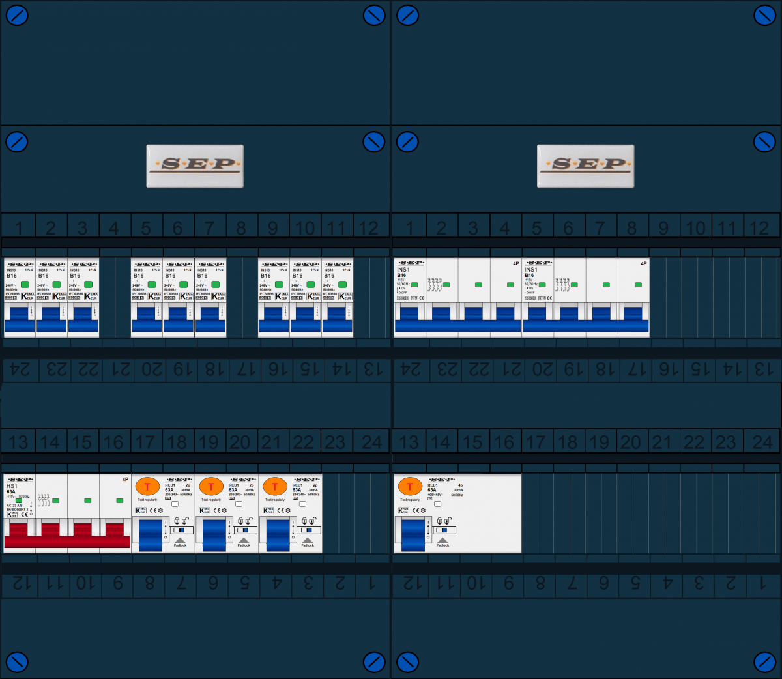Toggle the second INS1 B16 4P breaker
This screenshot has height=679, width=782.
coord(586,319)
